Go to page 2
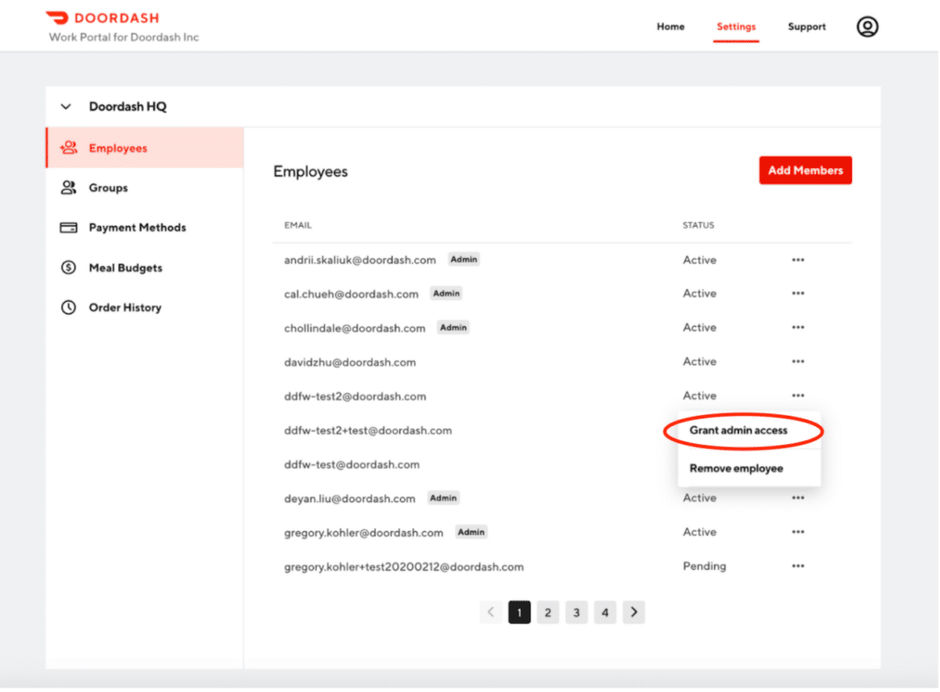 pos(548,612)
